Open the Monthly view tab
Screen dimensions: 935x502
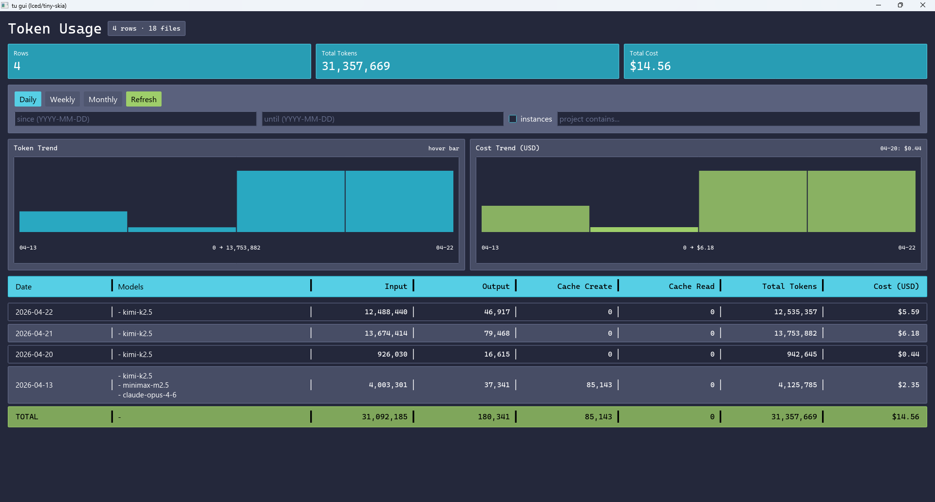[x=103, y=99]
